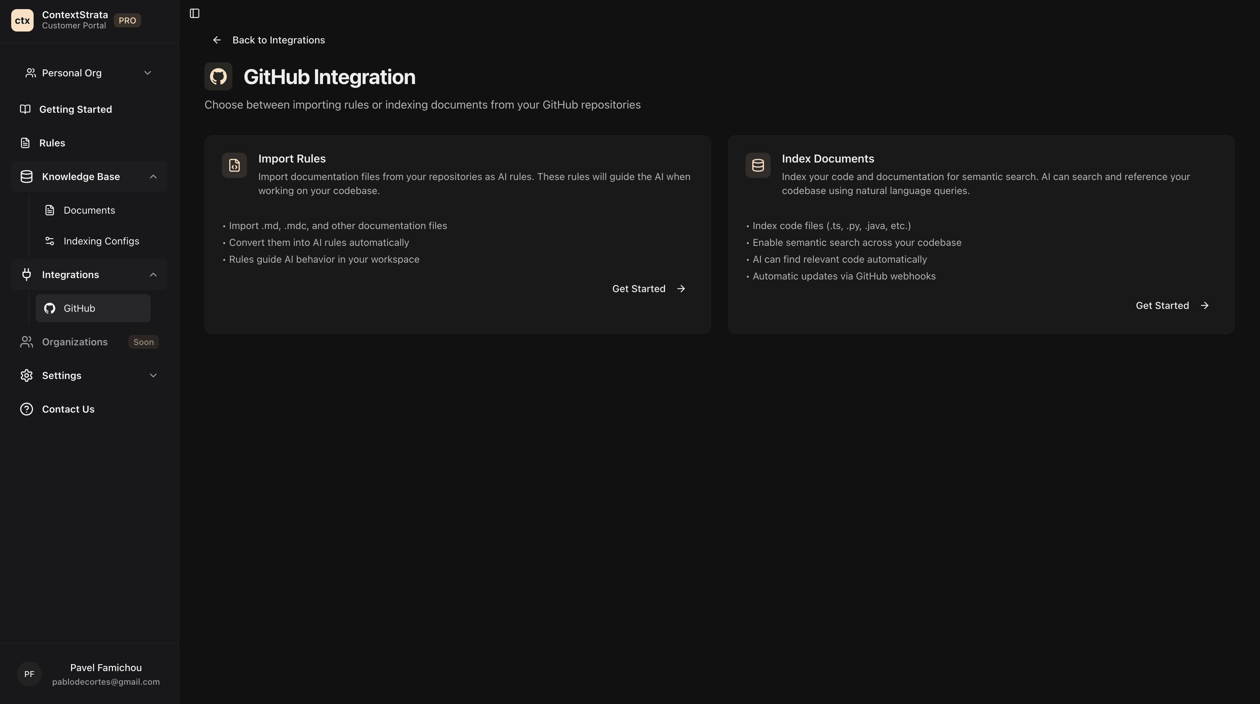Expand the Settings menu
The image size is (1260, 704).
pos(89,375)
